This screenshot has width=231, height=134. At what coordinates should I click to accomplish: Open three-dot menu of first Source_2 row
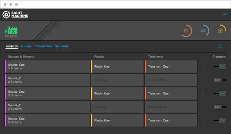tap(203, 80)
